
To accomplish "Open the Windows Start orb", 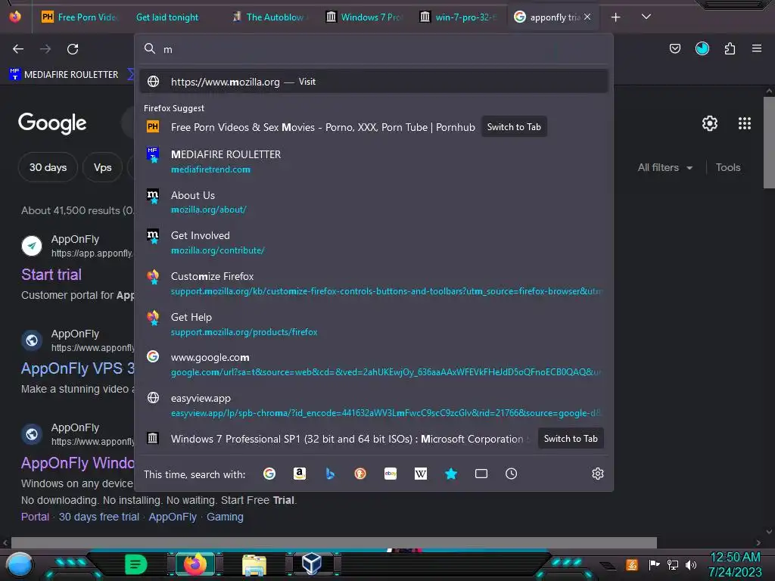I will pos(20,566).
